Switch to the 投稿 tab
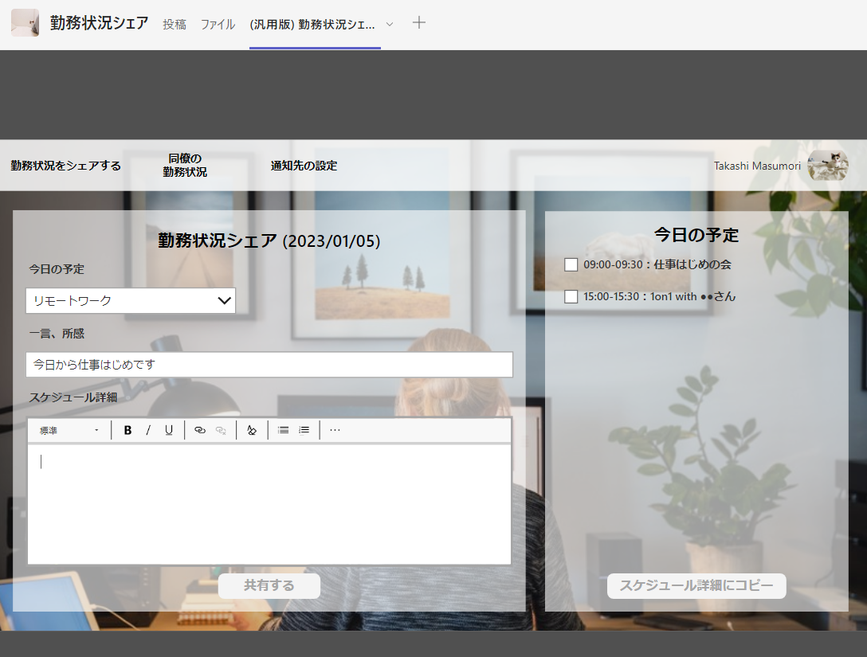The width and height of the screenshot is (867, 657). click(x=175, y=25)
